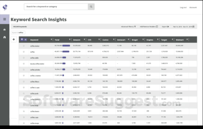The height and width of the screenshot is (129, 203).
Task: Click the dashboard icon in sidebar
Action: coord(4,30)
